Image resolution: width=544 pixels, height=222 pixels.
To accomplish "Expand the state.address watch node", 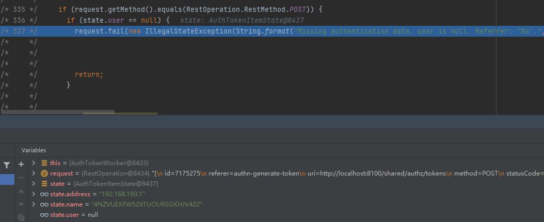I will [34, 194].
